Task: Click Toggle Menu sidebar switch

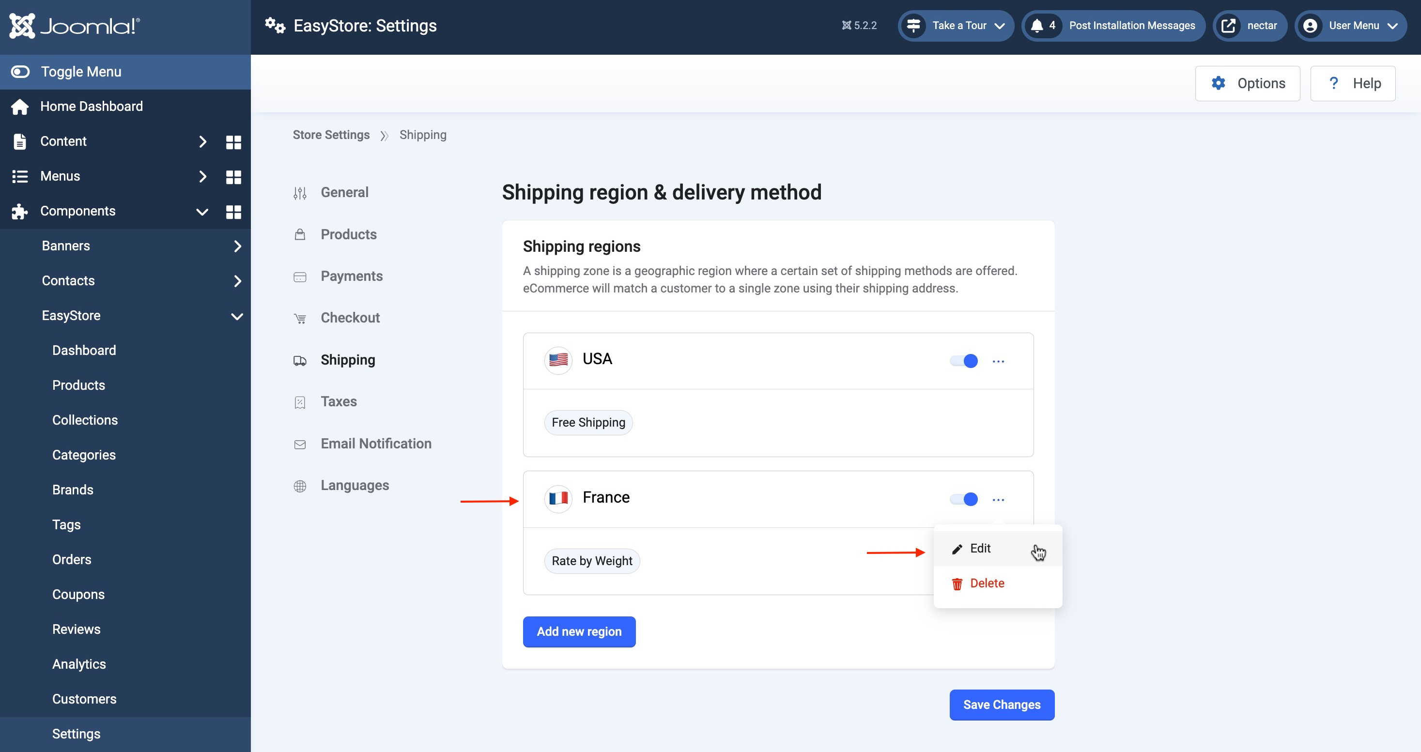Action: [20, 72]
